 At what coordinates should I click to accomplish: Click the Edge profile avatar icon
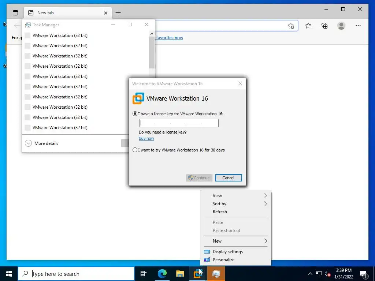click(341, 26)
